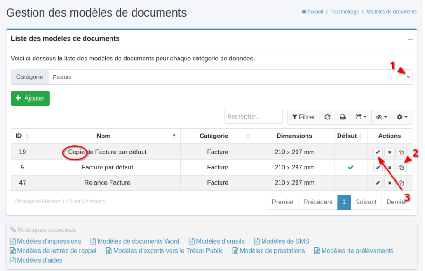
Task: Click the Filtrer button
Action: [x=303, y=117]
